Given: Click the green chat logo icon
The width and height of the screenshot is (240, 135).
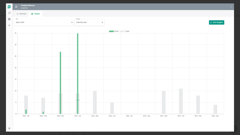Looking at the screenshot, I should [9, 7].
